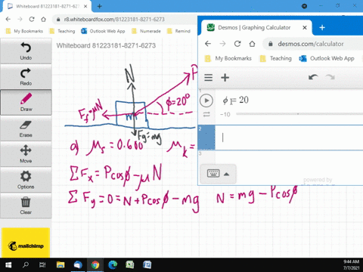Viewport: 363px width, 272px height.
Task: Open Numerade bookmark folder
Action: [x=147, y=31]
